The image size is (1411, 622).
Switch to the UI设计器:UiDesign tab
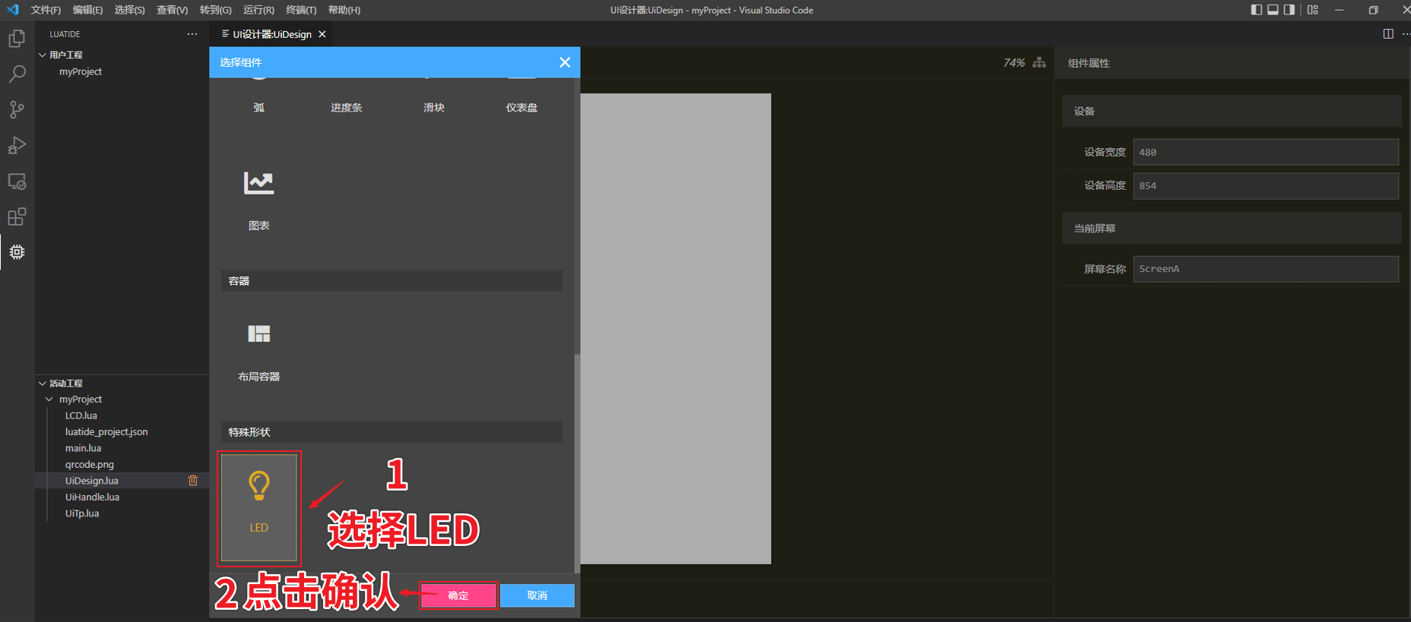click(x=272, y=34)
